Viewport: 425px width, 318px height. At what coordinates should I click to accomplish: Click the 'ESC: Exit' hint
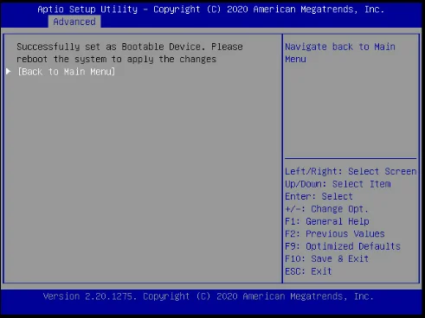tap(308, 271)
